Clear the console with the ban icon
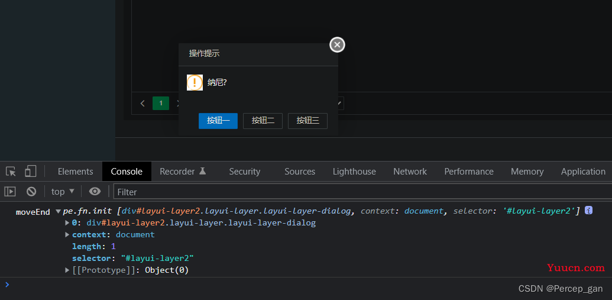This screenshot has height=300, width=612. coord(31,191)
